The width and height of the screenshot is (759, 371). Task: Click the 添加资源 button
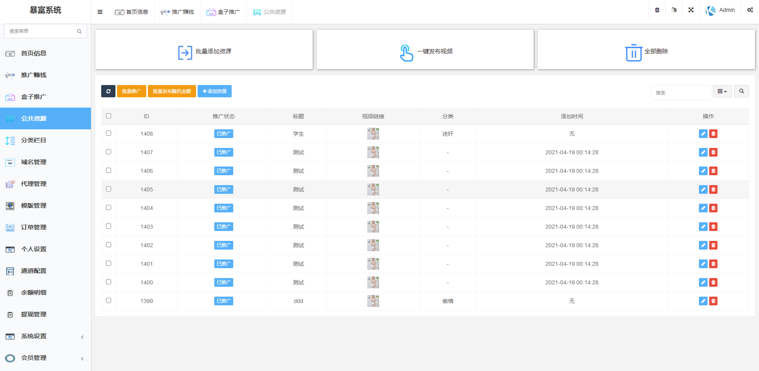(215, 91)
